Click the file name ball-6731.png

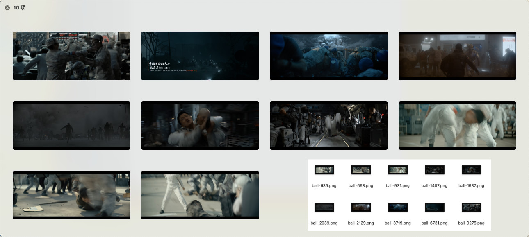click(x=435, y=223)
